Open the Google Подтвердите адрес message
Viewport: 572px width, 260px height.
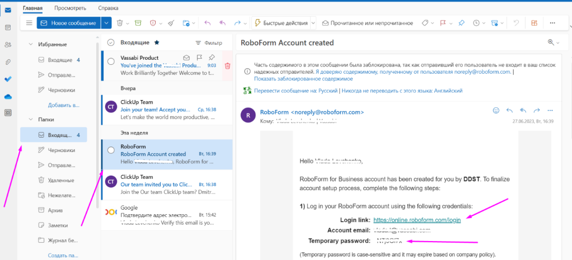[x=167, y=215]
